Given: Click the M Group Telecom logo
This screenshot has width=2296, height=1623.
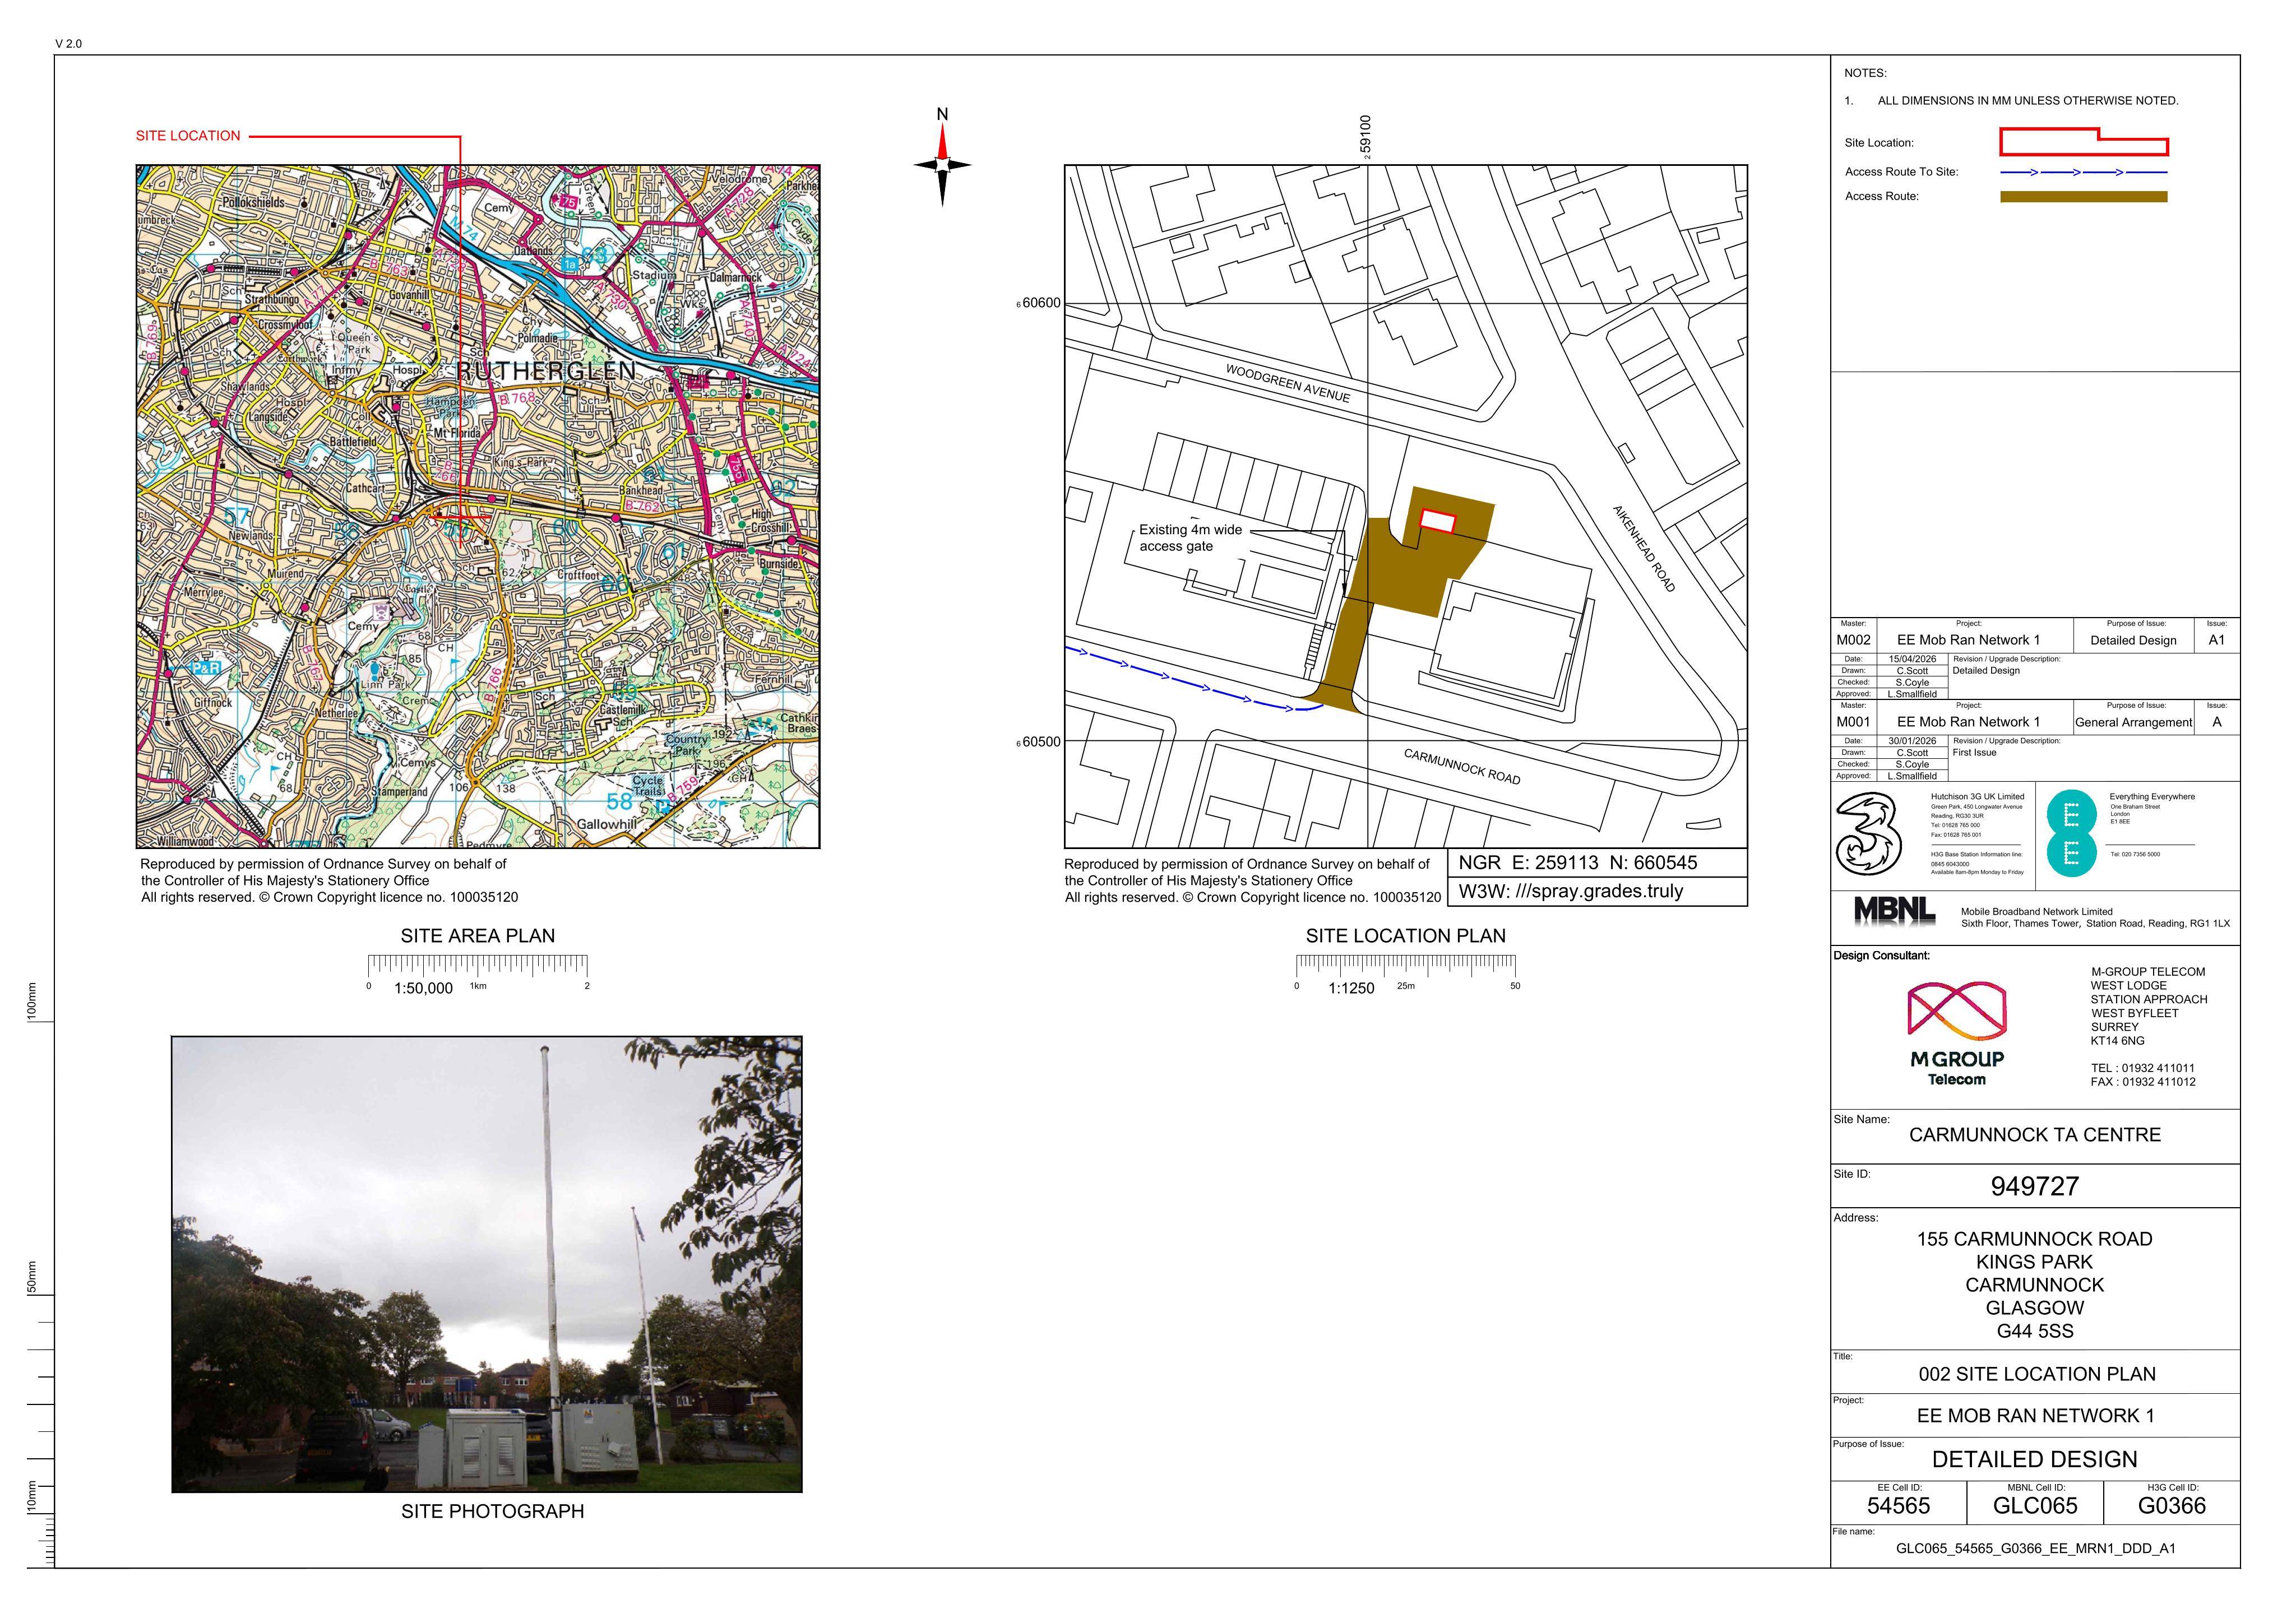Looking at the screenshot, I should [x=1956, y=1034].
